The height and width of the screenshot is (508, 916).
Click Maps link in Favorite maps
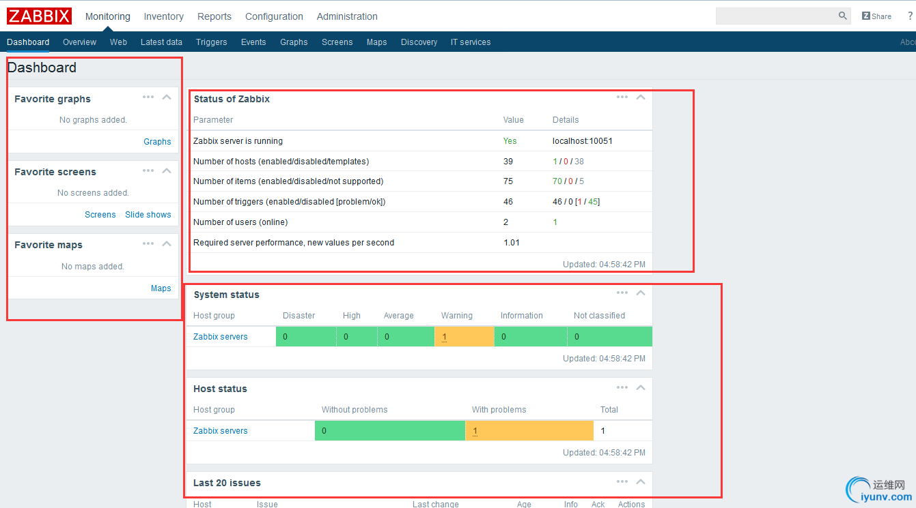pos(161,288)
